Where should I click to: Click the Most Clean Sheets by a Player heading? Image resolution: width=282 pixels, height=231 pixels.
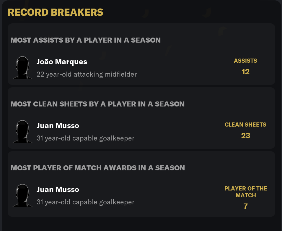(x=97, y=104)
